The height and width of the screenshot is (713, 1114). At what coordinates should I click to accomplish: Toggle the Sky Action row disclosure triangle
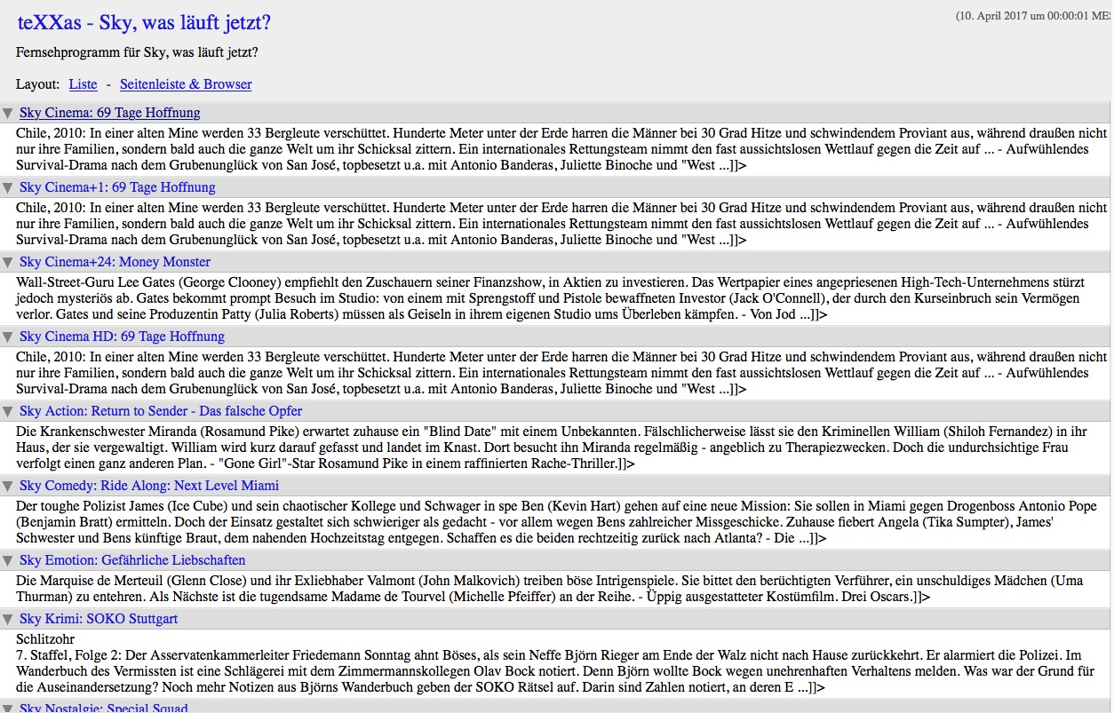(x=8, y=411)
